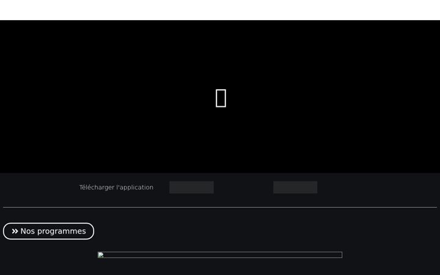Click the first app store badge after Télécharger l'application
Screen dimensions: 440x275
coord(191,187)
